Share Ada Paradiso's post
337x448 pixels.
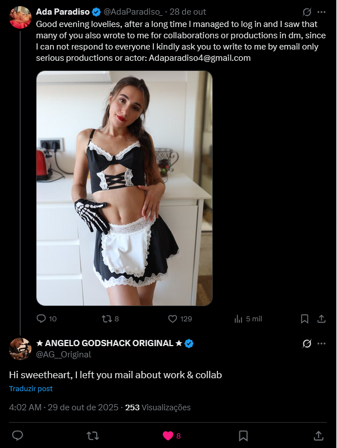[322, 319]
